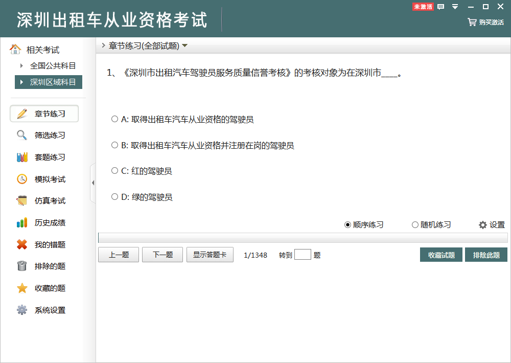
Task: Click the trash can icon for 排除的题
Action: 22,266
